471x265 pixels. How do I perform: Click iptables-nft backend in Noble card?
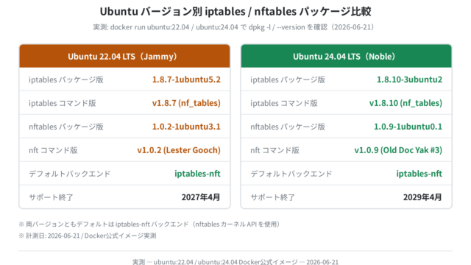[419, 174]
